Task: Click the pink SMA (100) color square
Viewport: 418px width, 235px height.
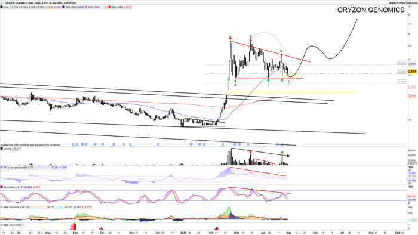Action: pyautogui.click(x=86, y=7)
